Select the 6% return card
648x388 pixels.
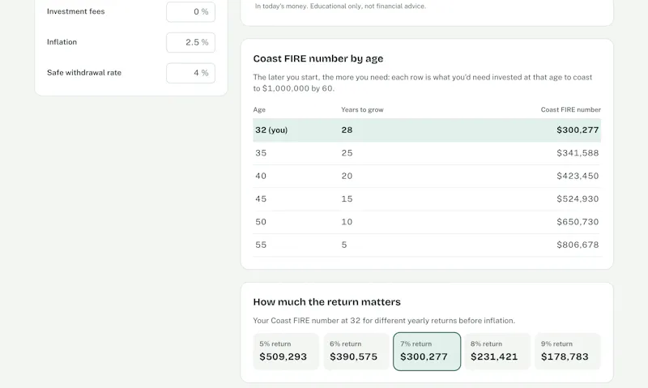(x=356, y=352)
